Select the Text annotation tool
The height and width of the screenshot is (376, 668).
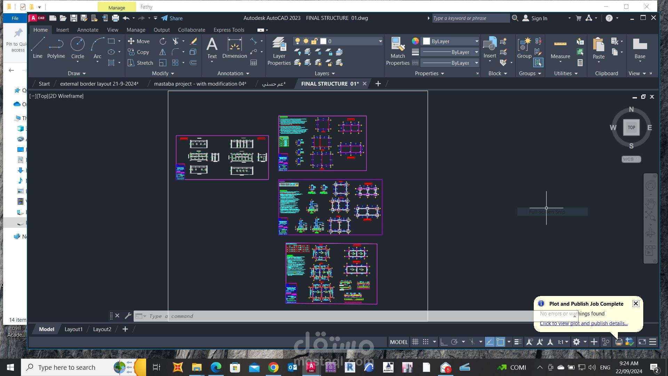pos(212,48)
